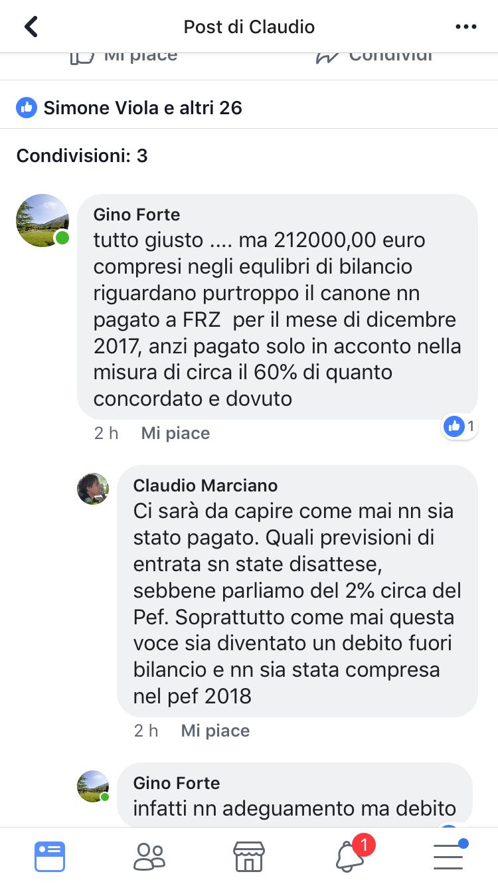View who liked: Simone Viola e altri 26
Viewport: 498px width, 886px height.
tap(143, 107)
